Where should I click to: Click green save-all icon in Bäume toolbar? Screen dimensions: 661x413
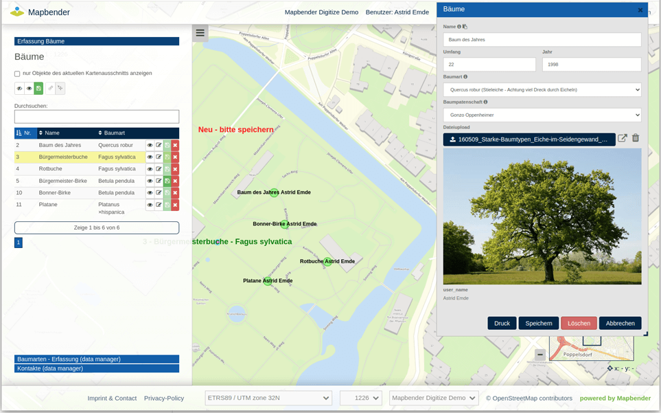[38, 89]
